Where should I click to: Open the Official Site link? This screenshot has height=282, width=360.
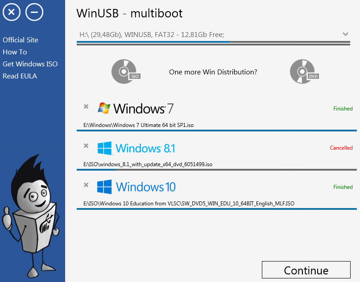coord(21,40)
